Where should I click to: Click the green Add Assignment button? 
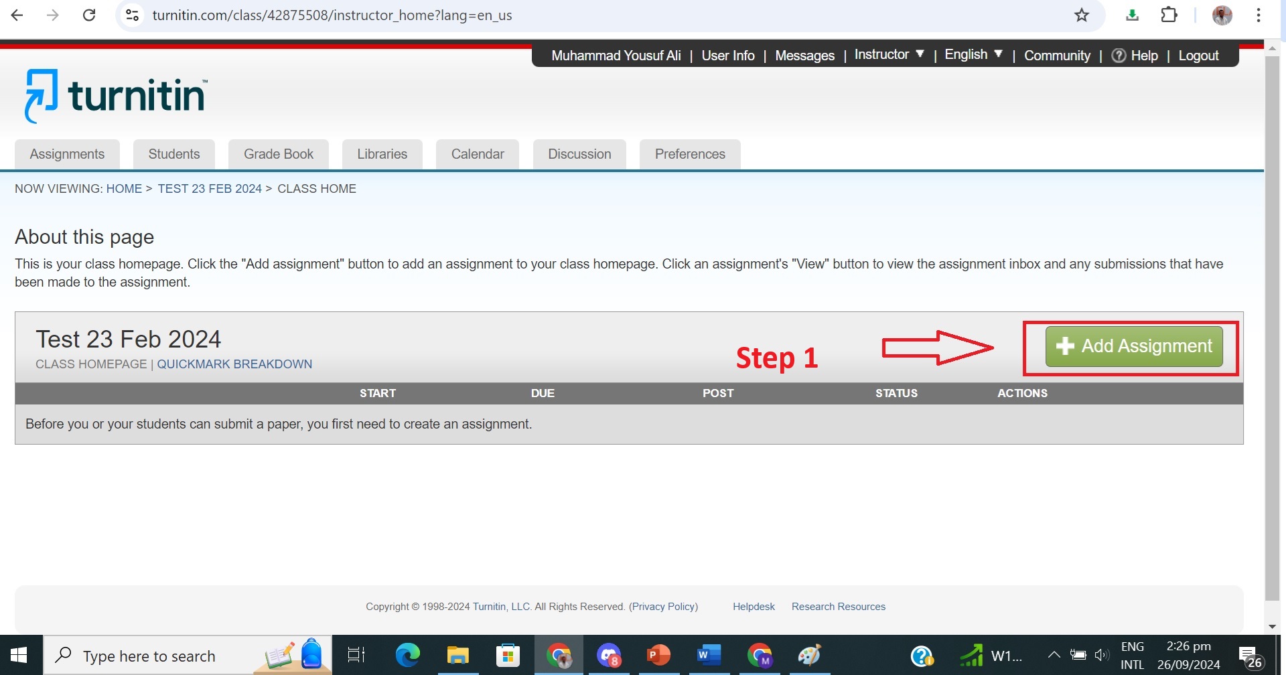click(x=1134, y=346)
